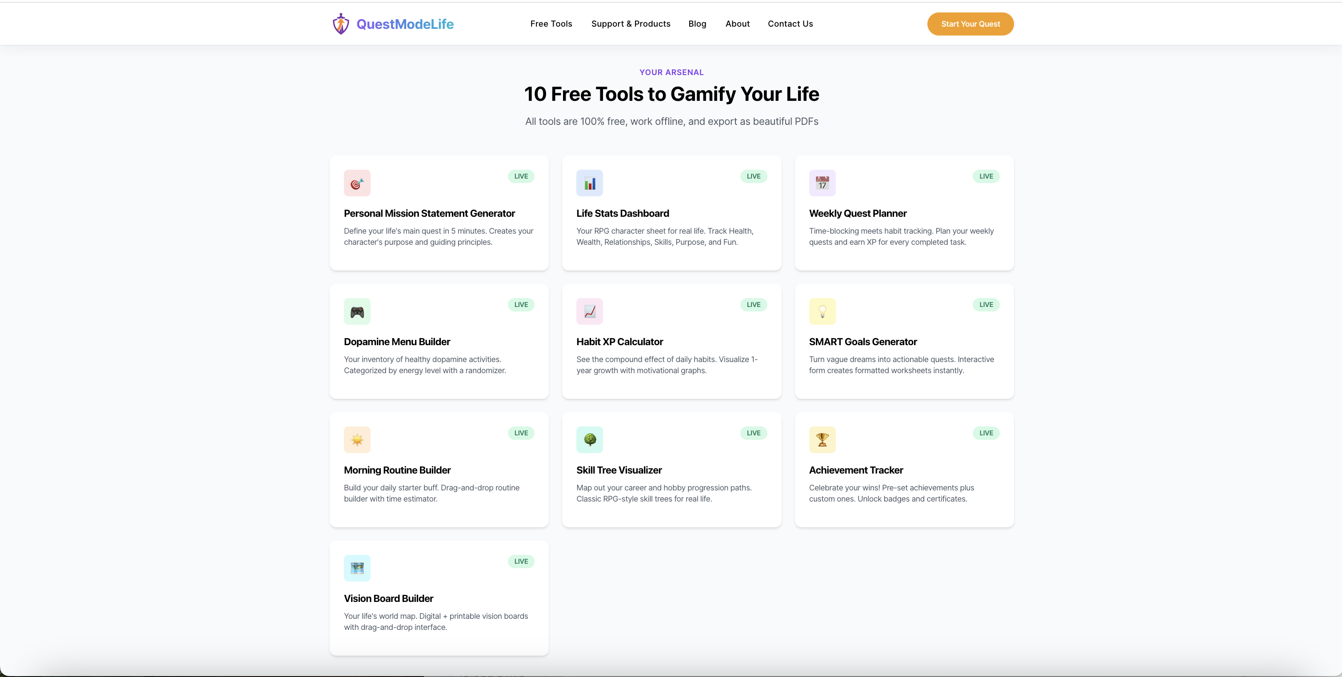Click the line chart icon for Habit XP Calculator
This screenshot has height=677, width=1342.
point(589,311)
